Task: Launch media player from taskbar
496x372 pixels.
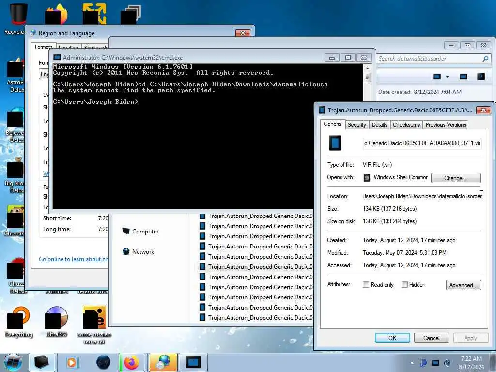Action: (x=72, y=362)
